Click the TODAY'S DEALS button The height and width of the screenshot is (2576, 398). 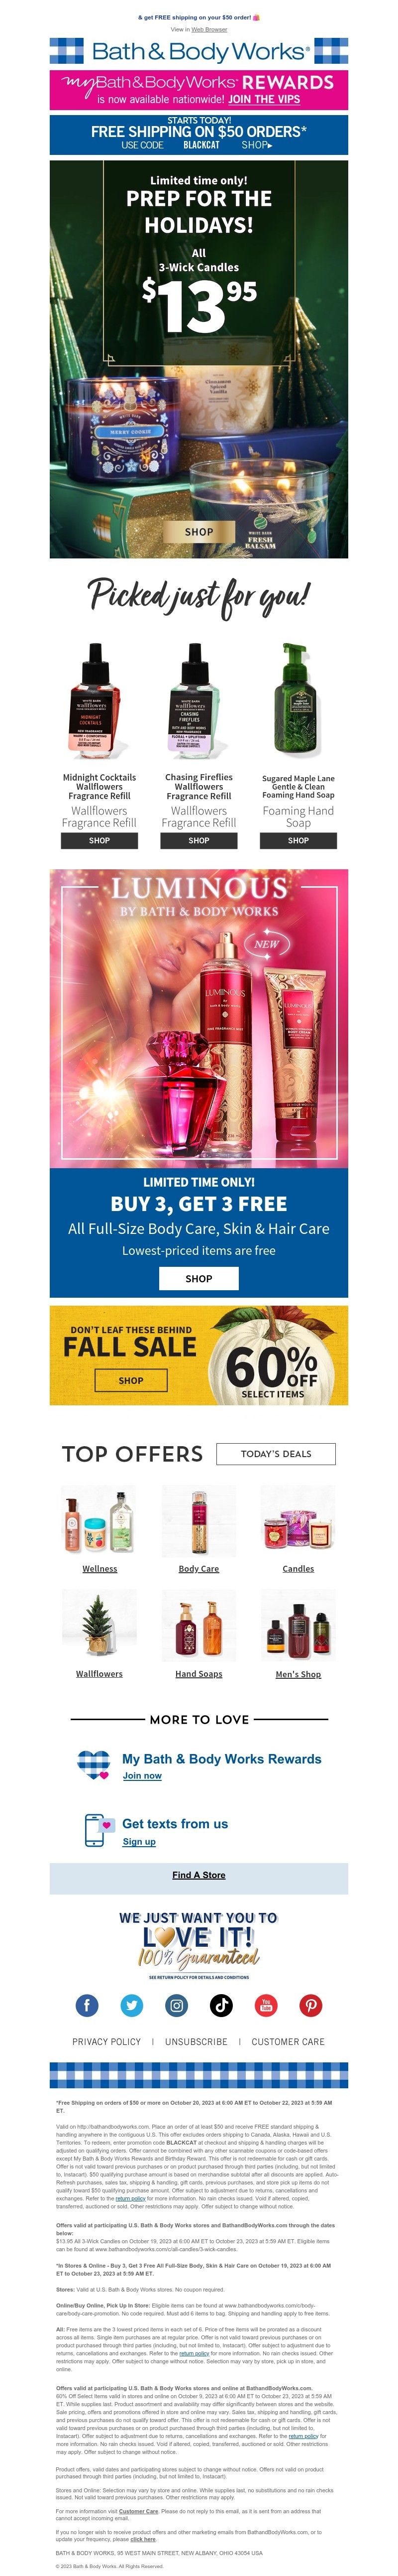(275, 1453)
